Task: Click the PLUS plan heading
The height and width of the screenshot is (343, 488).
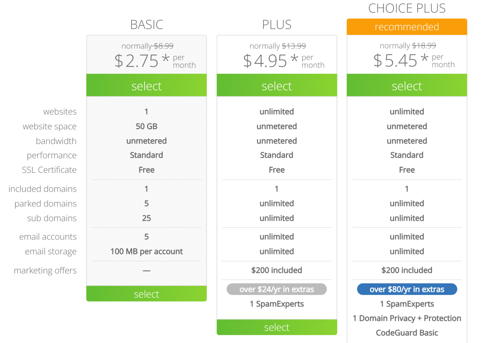Action: [277, 24]
